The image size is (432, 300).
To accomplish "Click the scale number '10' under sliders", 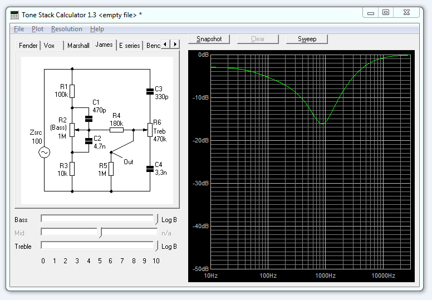I will (156, 261).
